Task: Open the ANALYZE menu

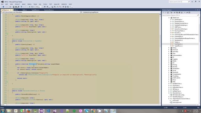Action: (57, 4)
